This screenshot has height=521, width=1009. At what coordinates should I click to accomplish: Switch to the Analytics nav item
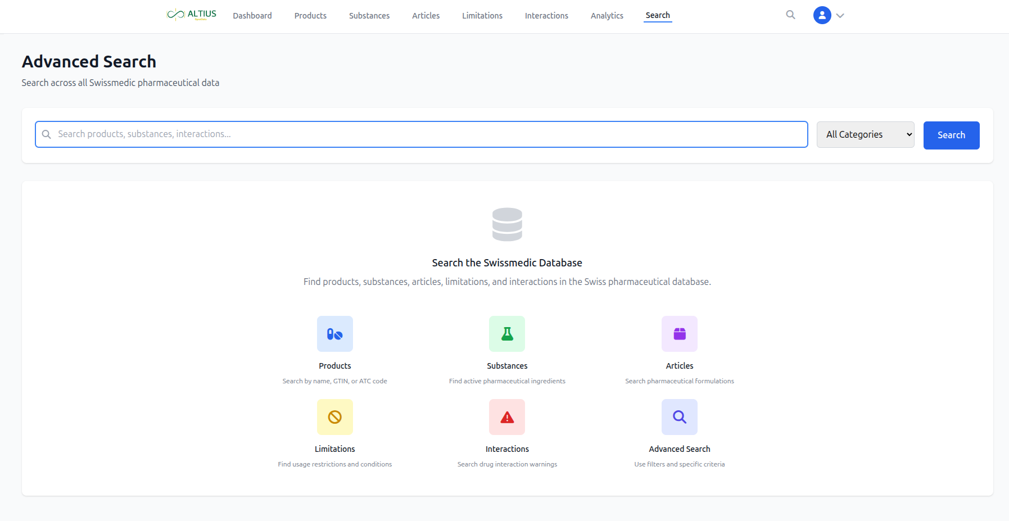607,16
